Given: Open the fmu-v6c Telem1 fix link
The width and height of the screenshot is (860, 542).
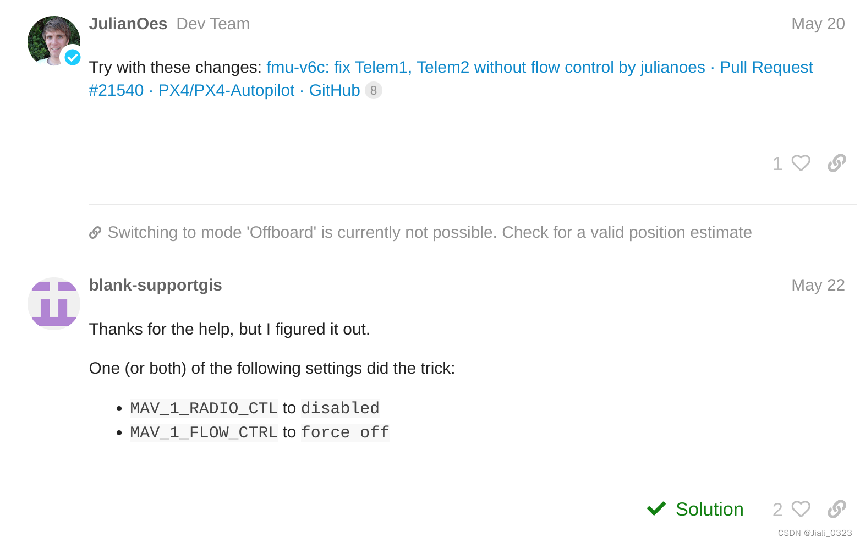Looking at the screenshot, I should 385,67.
